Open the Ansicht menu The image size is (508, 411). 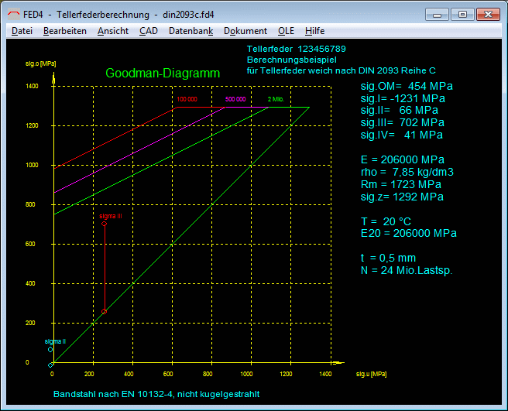coord(113,31)
